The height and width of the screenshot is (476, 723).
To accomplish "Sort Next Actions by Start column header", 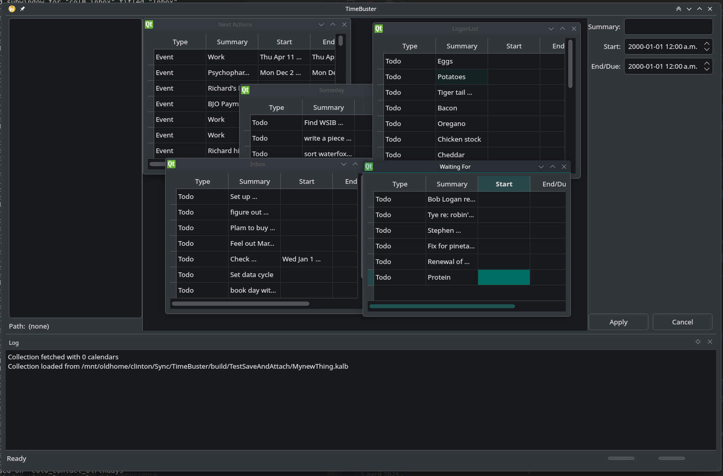I will pos(284,42).
